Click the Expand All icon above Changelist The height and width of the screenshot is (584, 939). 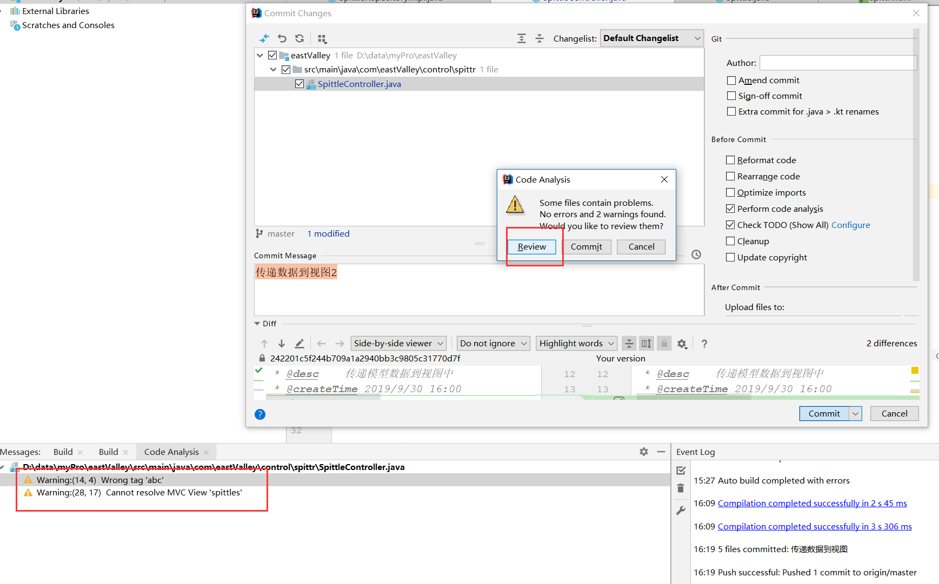pos(521,38)
